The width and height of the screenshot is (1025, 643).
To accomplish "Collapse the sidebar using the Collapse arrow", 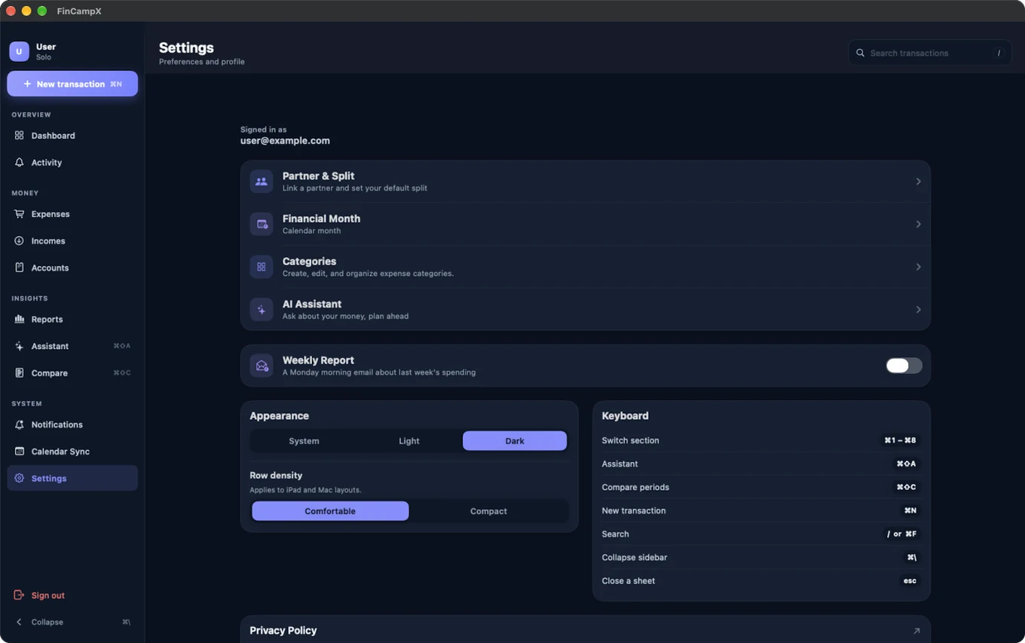I will [20, 622].
